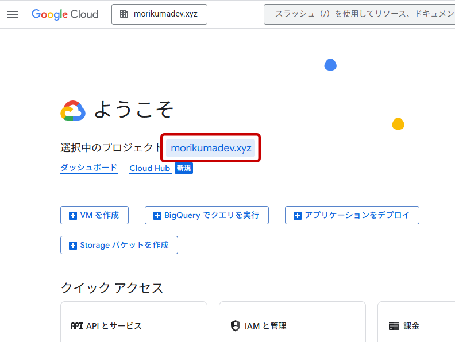455x342 pixels.
Task: Open the Cloud Hub link
Action: click(149, 168)
